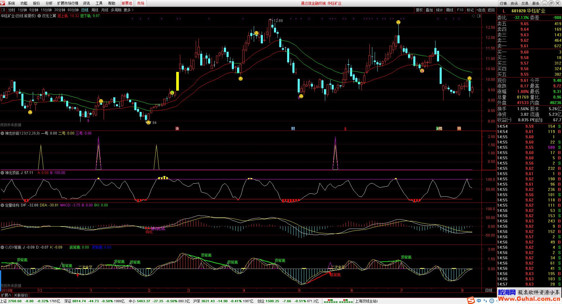The image size is (562, 304).
Task: Toggle Sogou Chinese 中 mode icon
Action: (x=479, y=300)
